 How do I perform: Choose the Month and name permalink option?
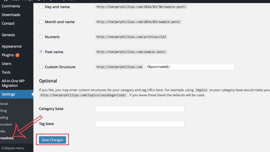[41, 22]
